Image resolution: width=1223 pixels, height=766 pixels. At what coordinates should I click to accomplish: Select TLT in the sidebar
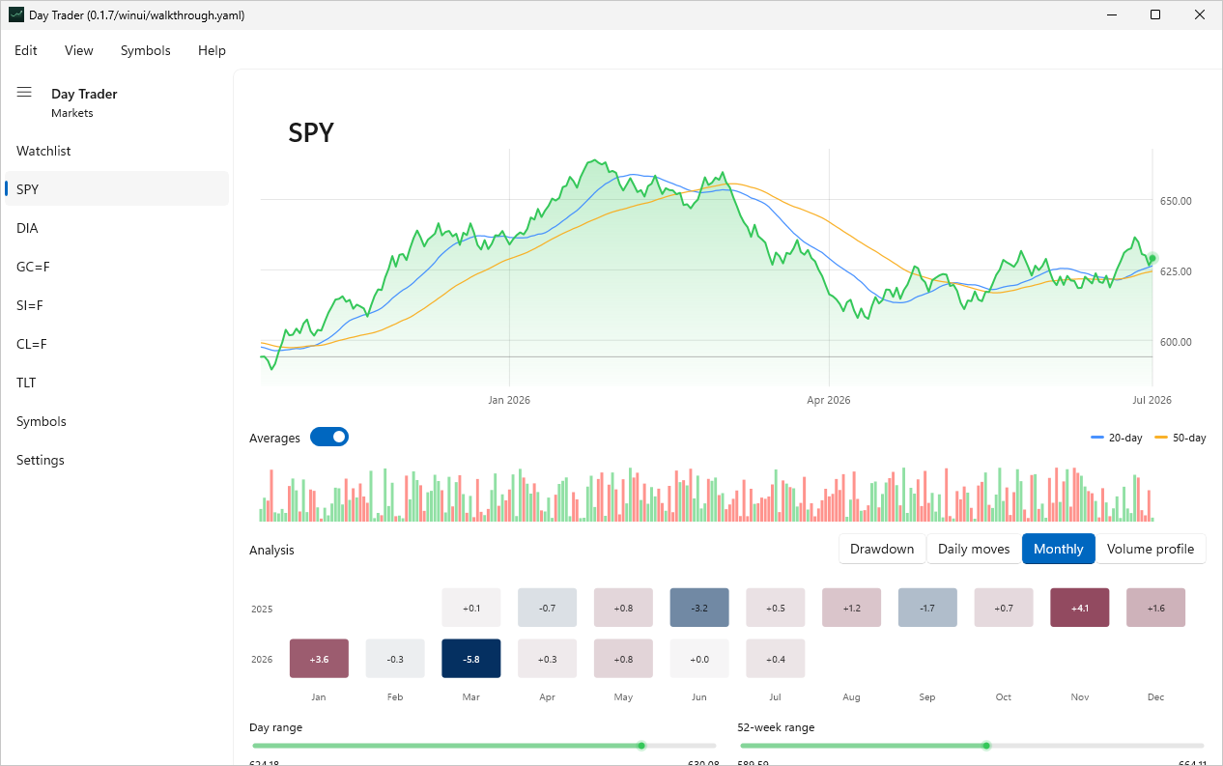[x=117, y=383]
